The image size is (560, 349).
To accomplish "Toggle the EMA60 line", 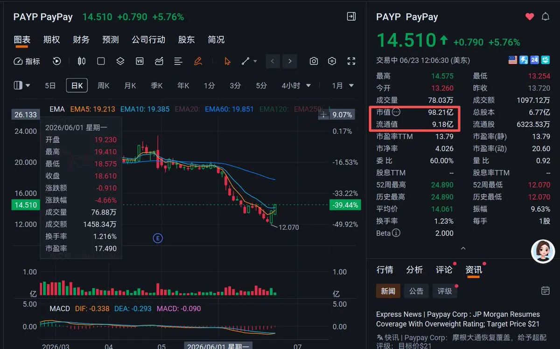I will tap(230, 109).
